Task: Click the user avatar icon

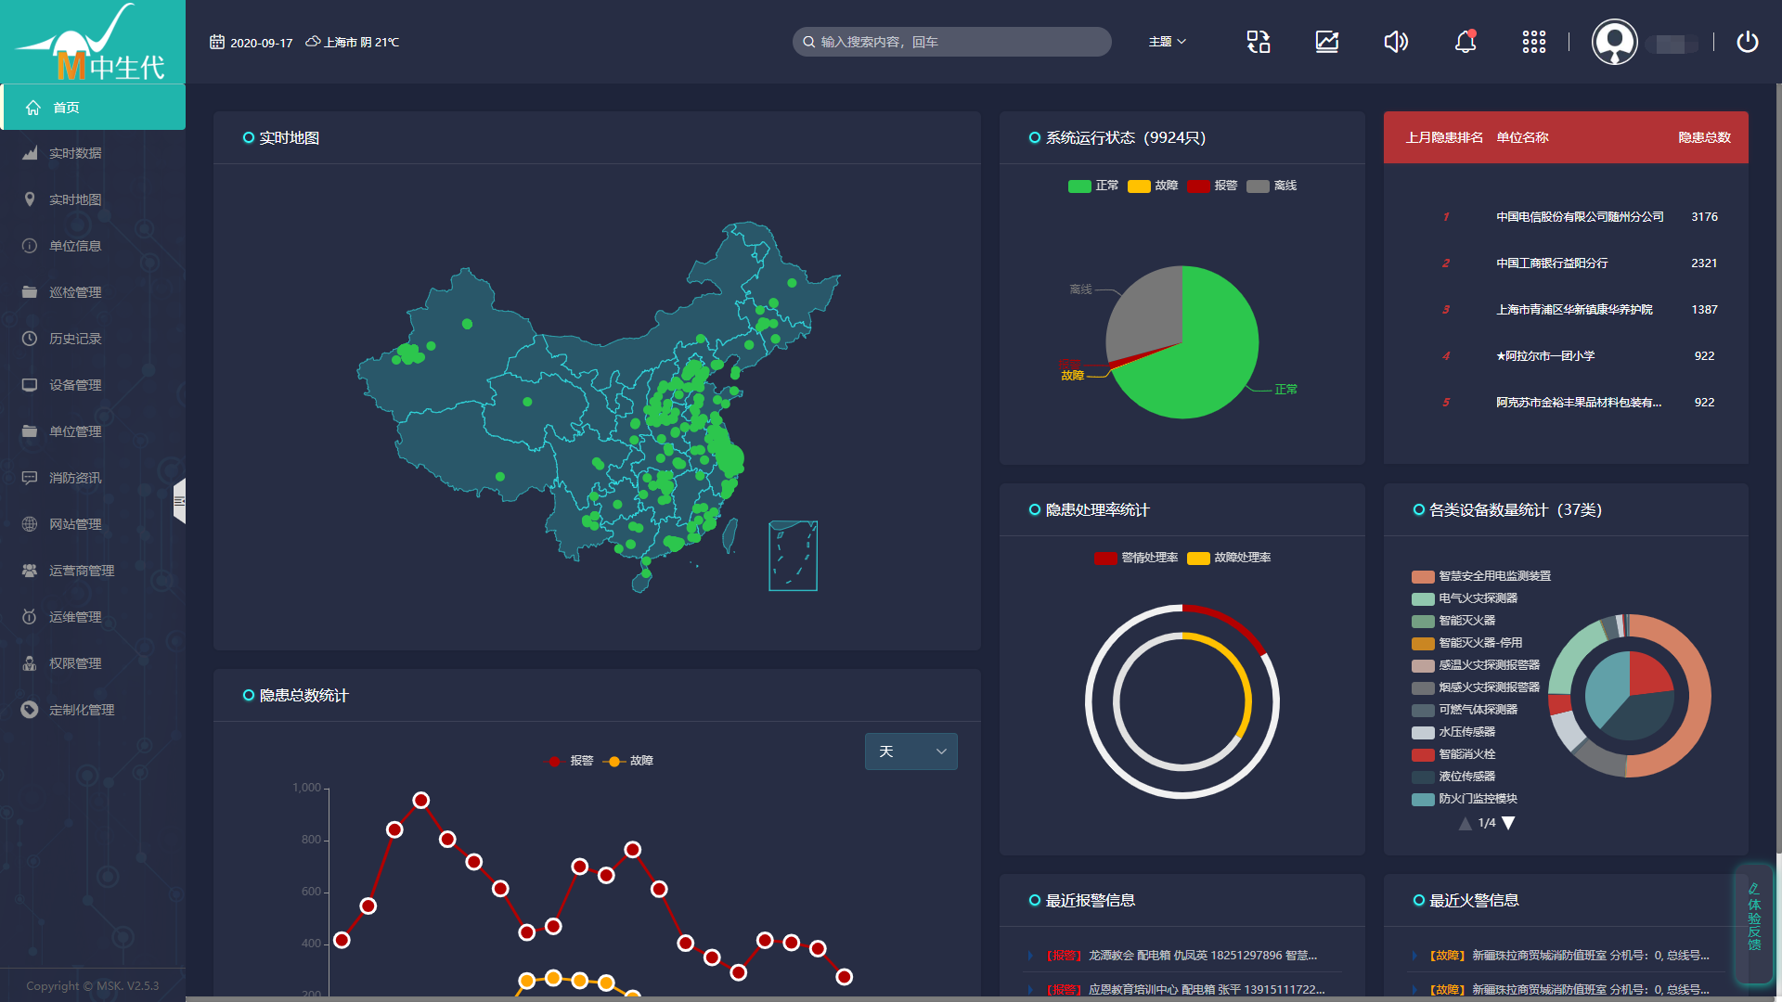Action: point(1614,42)
